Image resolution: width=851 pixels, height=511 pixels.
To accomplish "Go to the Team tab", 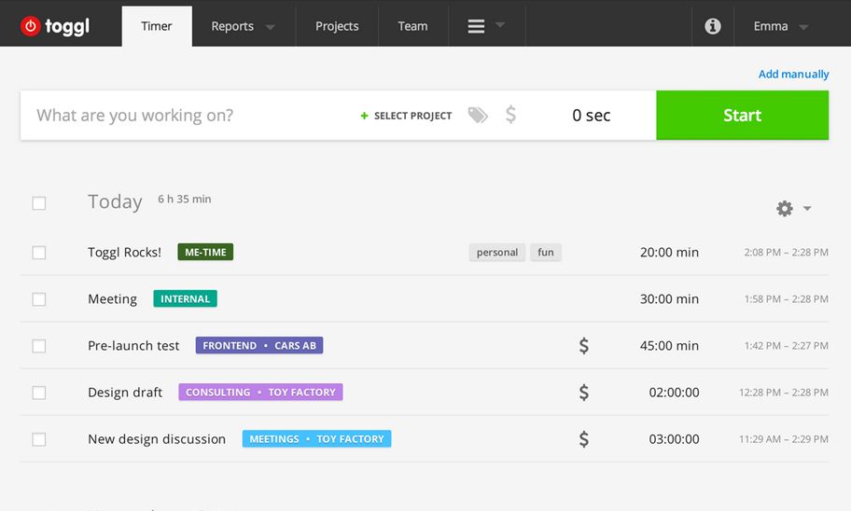I will click(x=412, y=26).
